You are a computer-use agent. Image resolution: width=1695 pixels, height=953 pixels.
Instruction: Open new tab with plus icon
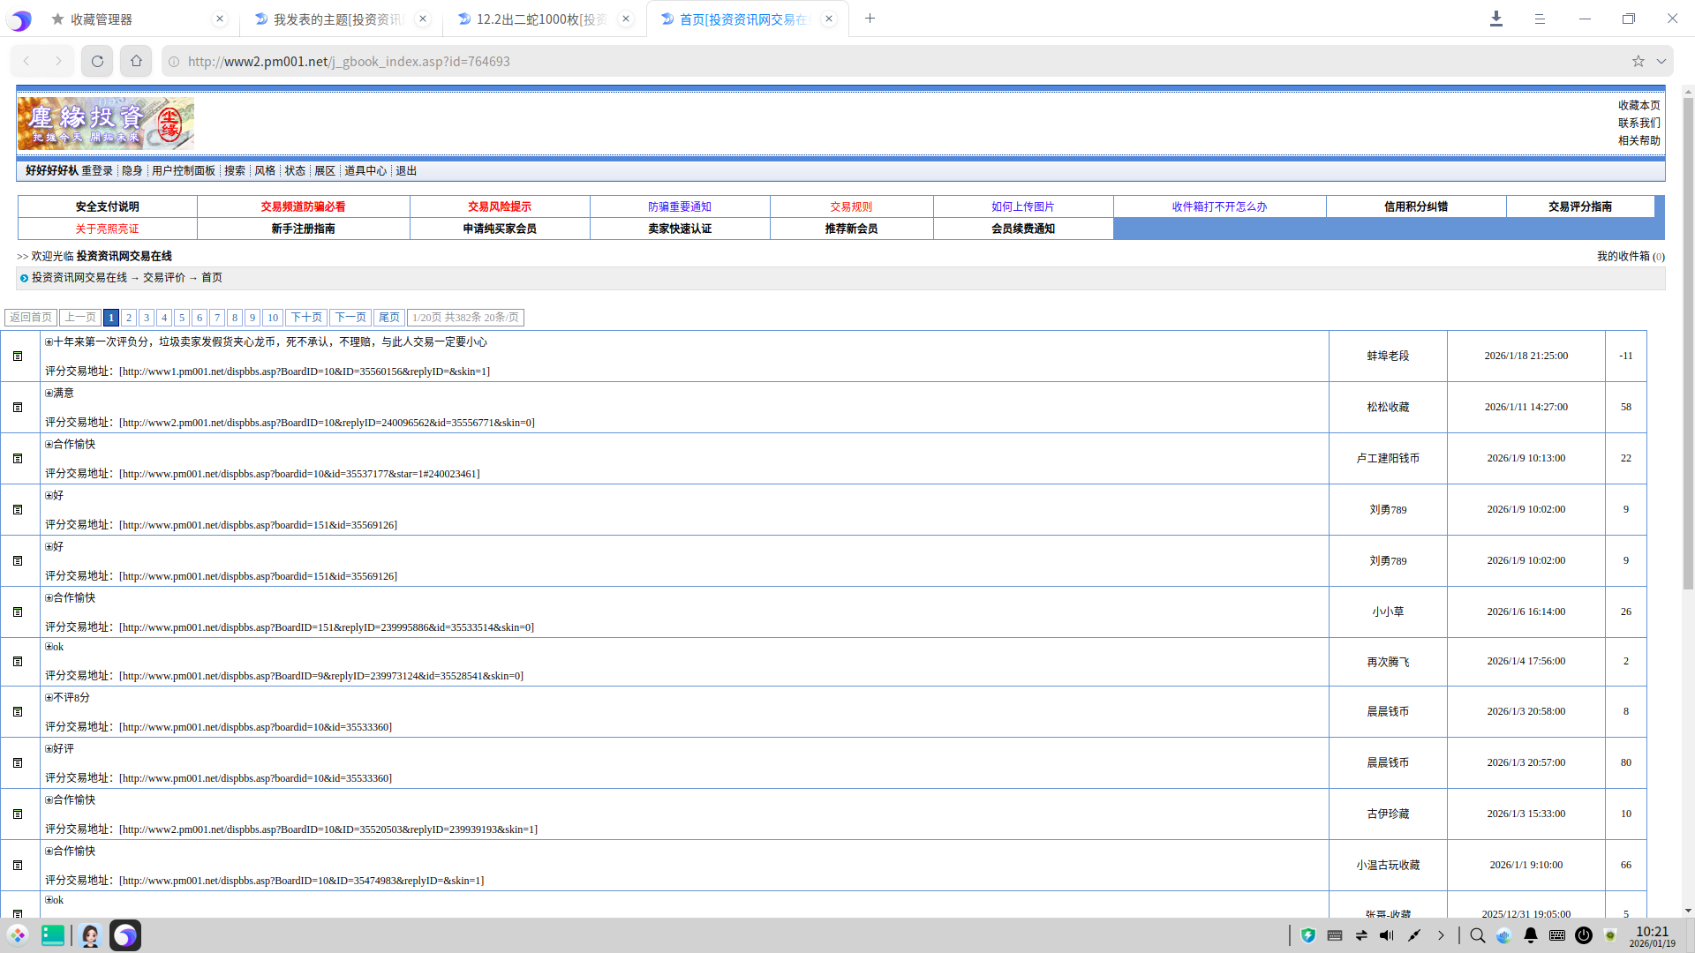pos(870,19)
